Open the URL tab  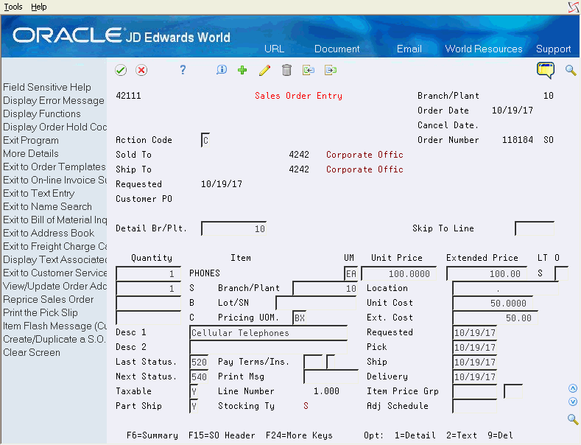click(x=274, y=49)
